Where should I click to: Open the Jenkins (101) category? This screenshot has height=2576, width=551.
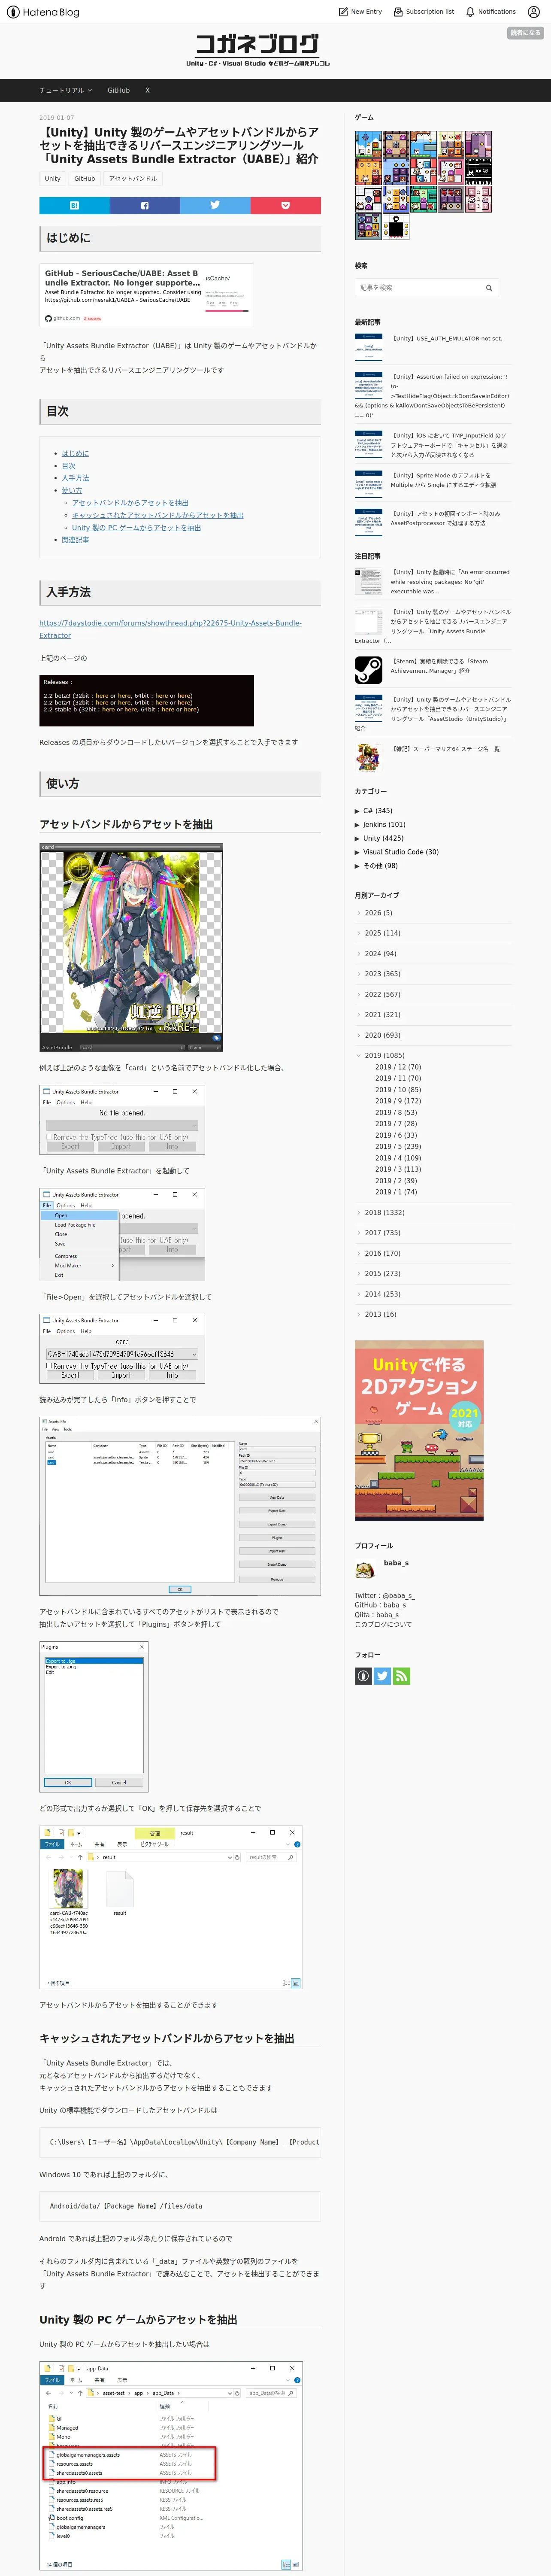coord(384,825)
